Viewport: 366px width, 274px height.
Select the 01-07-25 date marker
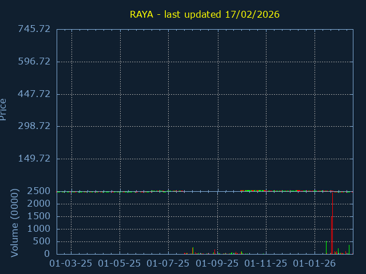click(x=168, y=264)
